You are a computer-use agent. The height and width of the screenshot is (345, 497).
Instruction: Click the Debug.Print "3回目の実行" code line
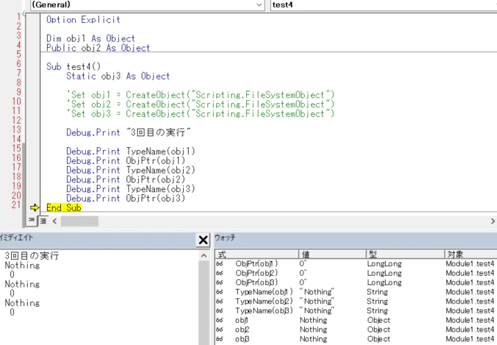coord(129,132)
